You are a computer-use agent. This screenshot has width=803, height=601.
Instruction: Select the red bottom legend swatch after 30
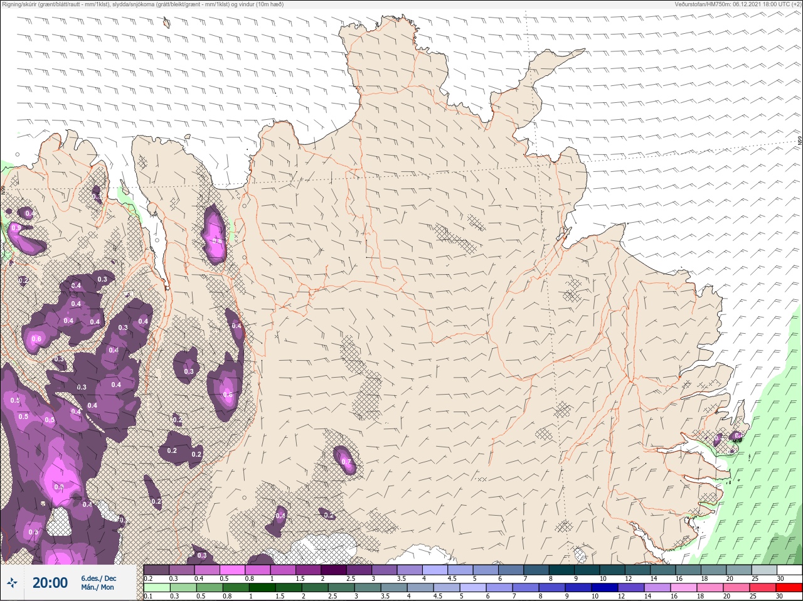(x=789, y=588)
